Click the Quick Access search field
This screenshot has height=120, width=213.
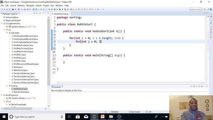[195, 9]
